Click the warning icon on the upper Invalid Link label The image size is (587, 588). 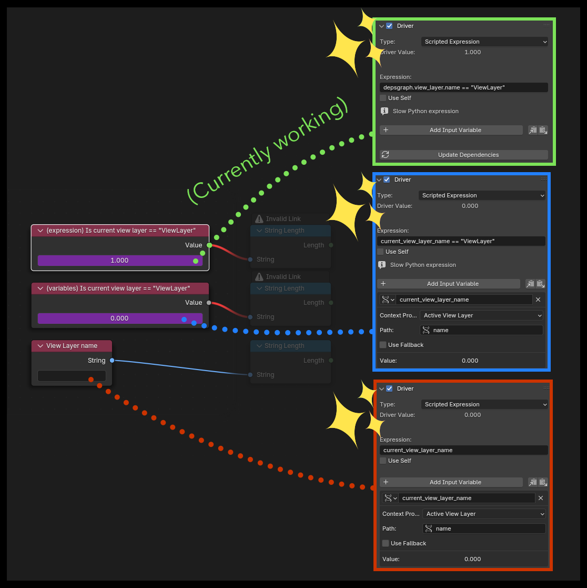click(x=259, y=218)
